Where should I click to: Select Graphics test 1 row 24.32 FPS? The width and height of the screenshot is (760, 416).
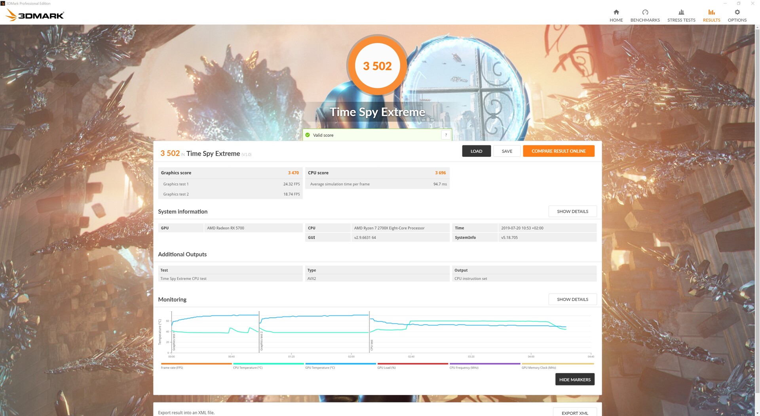click(x=230, y=184)
